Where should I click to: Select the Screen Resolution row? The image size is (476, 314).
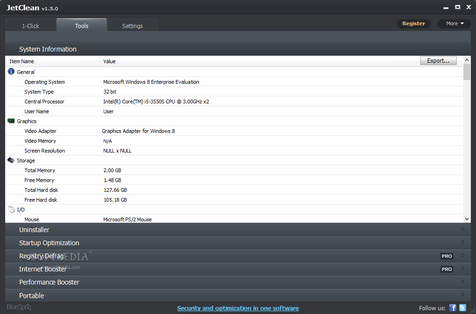tap(234, 151)
